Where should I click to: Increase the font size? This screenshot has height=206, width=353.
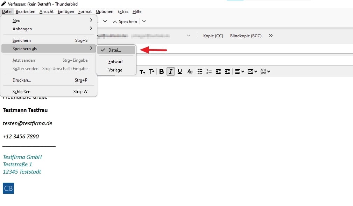[x=151, y=71]
